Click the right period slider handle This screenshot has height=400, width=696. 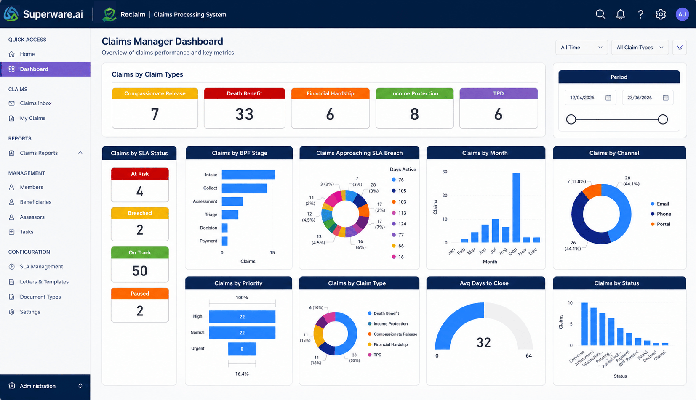coord(663,119)
